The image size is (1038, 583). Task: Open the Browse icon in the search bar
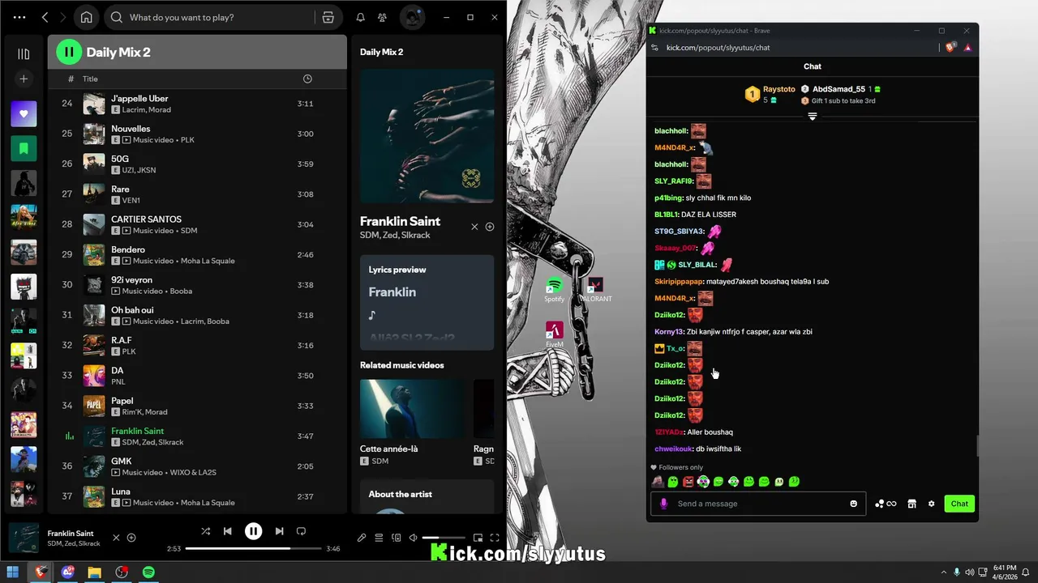pyautogui.click(x=328, y=17)
